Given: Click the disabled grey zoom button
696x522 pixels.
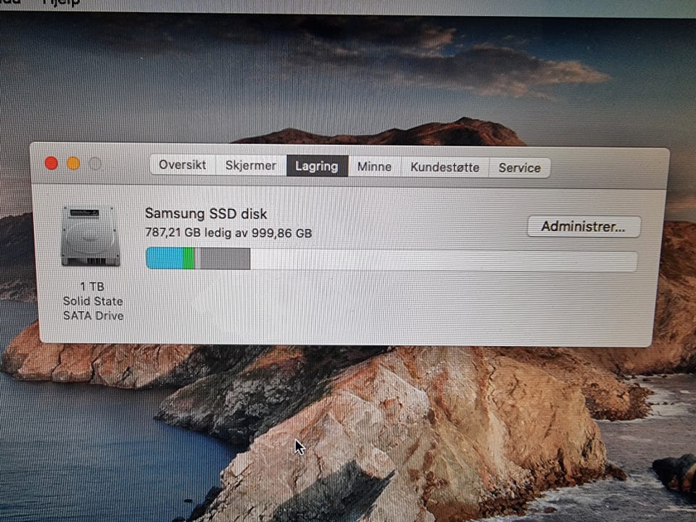Looking at the screenshot, I should coord(95,164).
